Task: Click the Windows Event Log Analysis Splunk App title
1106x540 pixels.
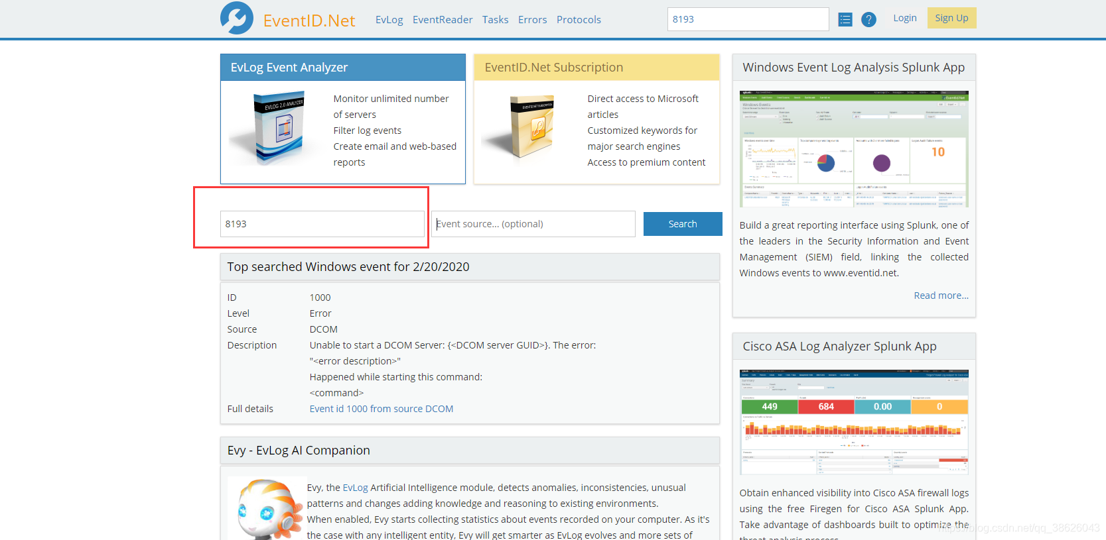Action: tap(853, 68)
